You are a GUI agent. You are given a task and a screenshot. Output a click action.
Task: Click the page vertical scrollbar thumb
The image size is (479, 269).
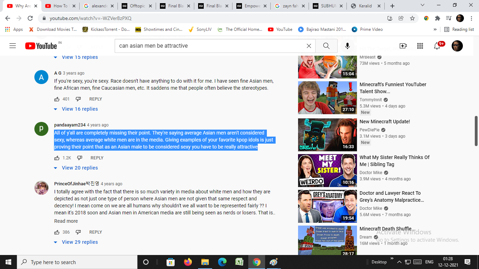pyautogui.click(x=476, y=131)
